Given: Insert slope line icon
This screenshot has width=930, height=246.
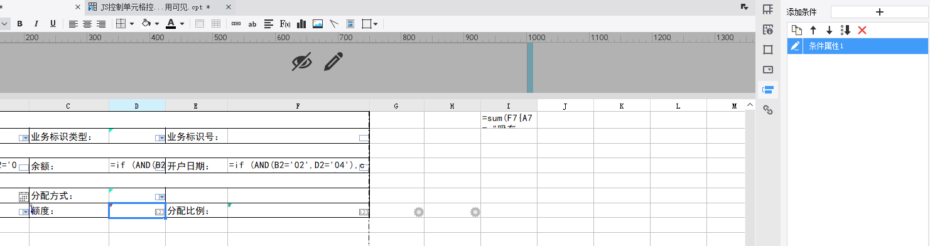Looking at the screenshot, I should point(334,24).
